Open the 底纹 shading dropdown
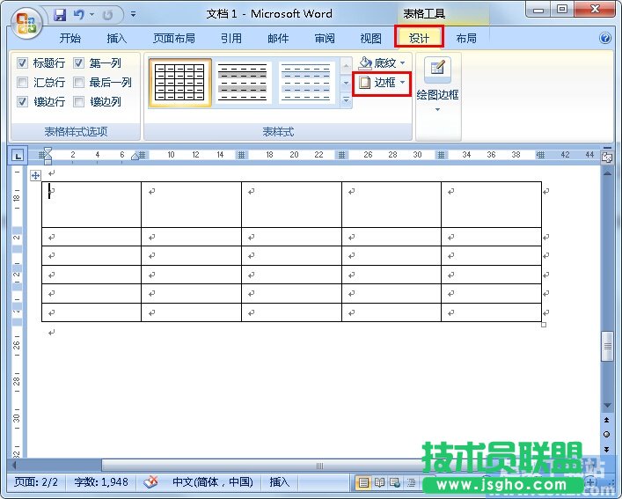622x499 pixels. click(x=403, y=63)
